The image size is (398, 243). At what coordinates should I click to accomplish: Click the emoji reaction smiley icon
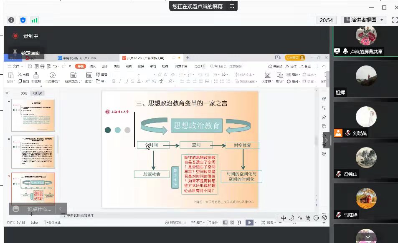tap(16, 209)
